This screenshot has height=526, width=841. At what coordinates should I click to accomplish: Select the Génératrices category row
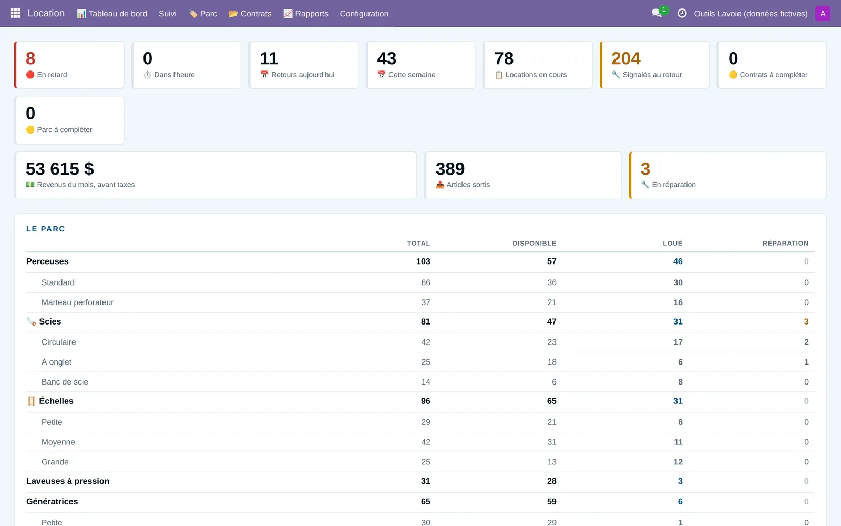point(420,502)
